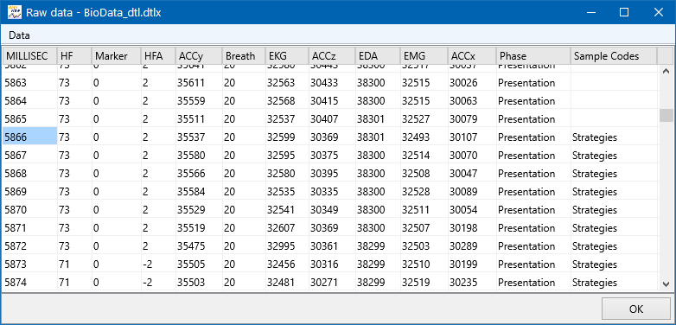Click the scrollbar down arrow
Image resolution: width=676 pixels, height=325 pixels.
click(x=666, y=284)
